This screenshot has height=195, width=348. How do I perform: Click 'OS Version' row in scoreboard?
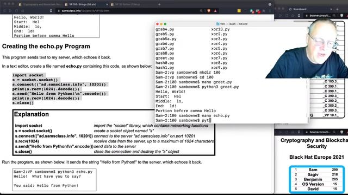pyautogui.click(x=316, y=184)
